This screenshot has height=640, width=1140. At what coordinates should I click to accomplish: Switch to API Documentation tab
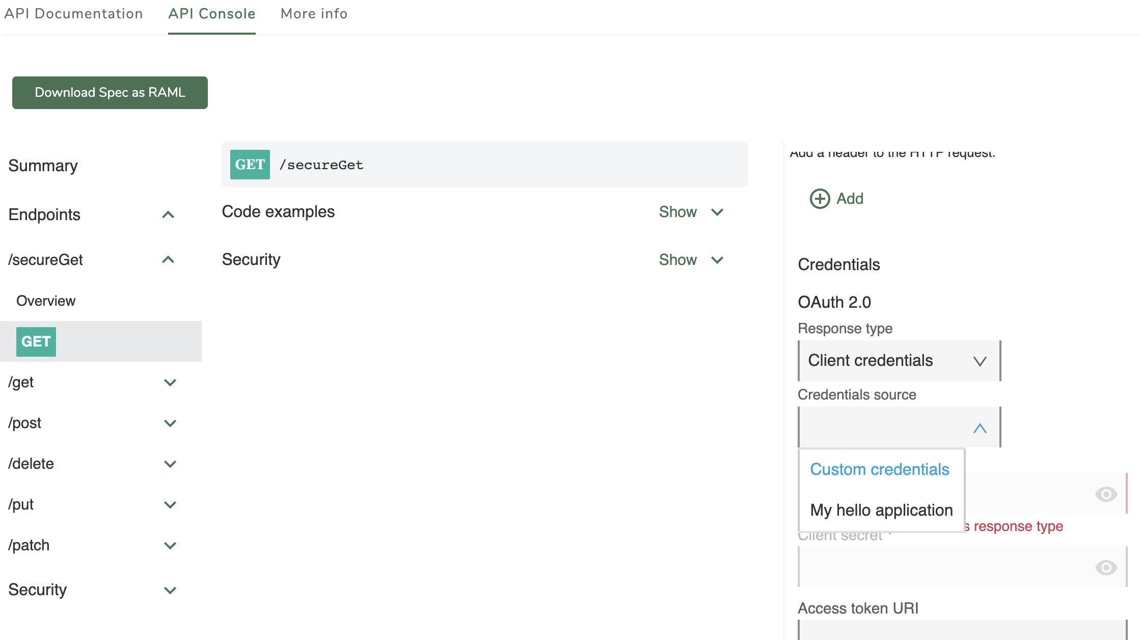(x=73, y=14)
